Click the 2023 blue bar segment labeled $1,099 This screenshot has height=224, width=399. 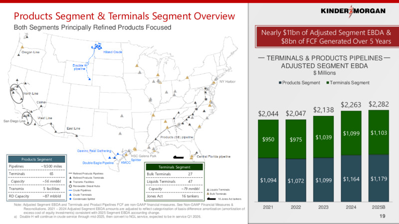[323, 180]
